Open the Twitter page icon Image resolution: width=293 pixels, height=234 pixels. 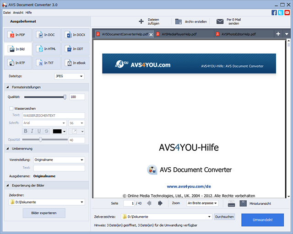click(x=281, y=12)
